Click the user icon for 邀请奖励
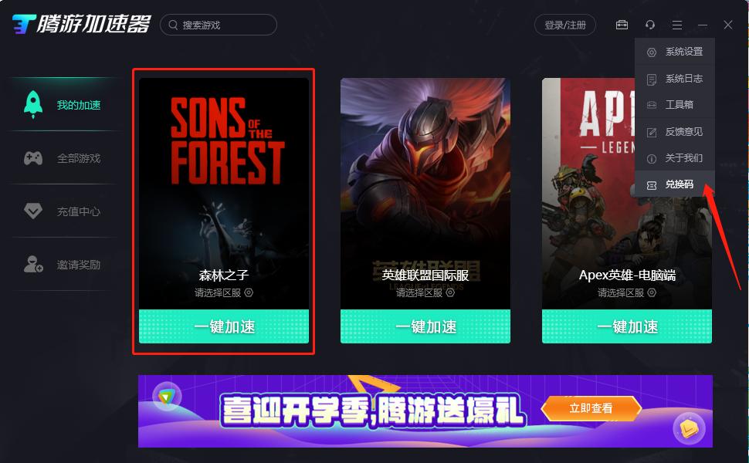Image resolution: width=749 pixels, height=463 pixels. point(33,264)
